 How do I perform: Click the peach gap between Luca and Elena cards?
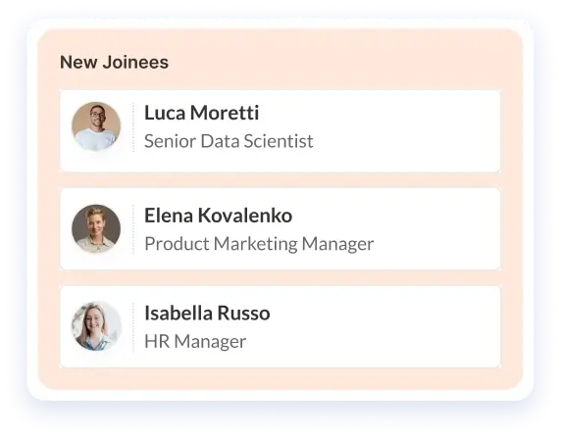click(x=280, y=180)
